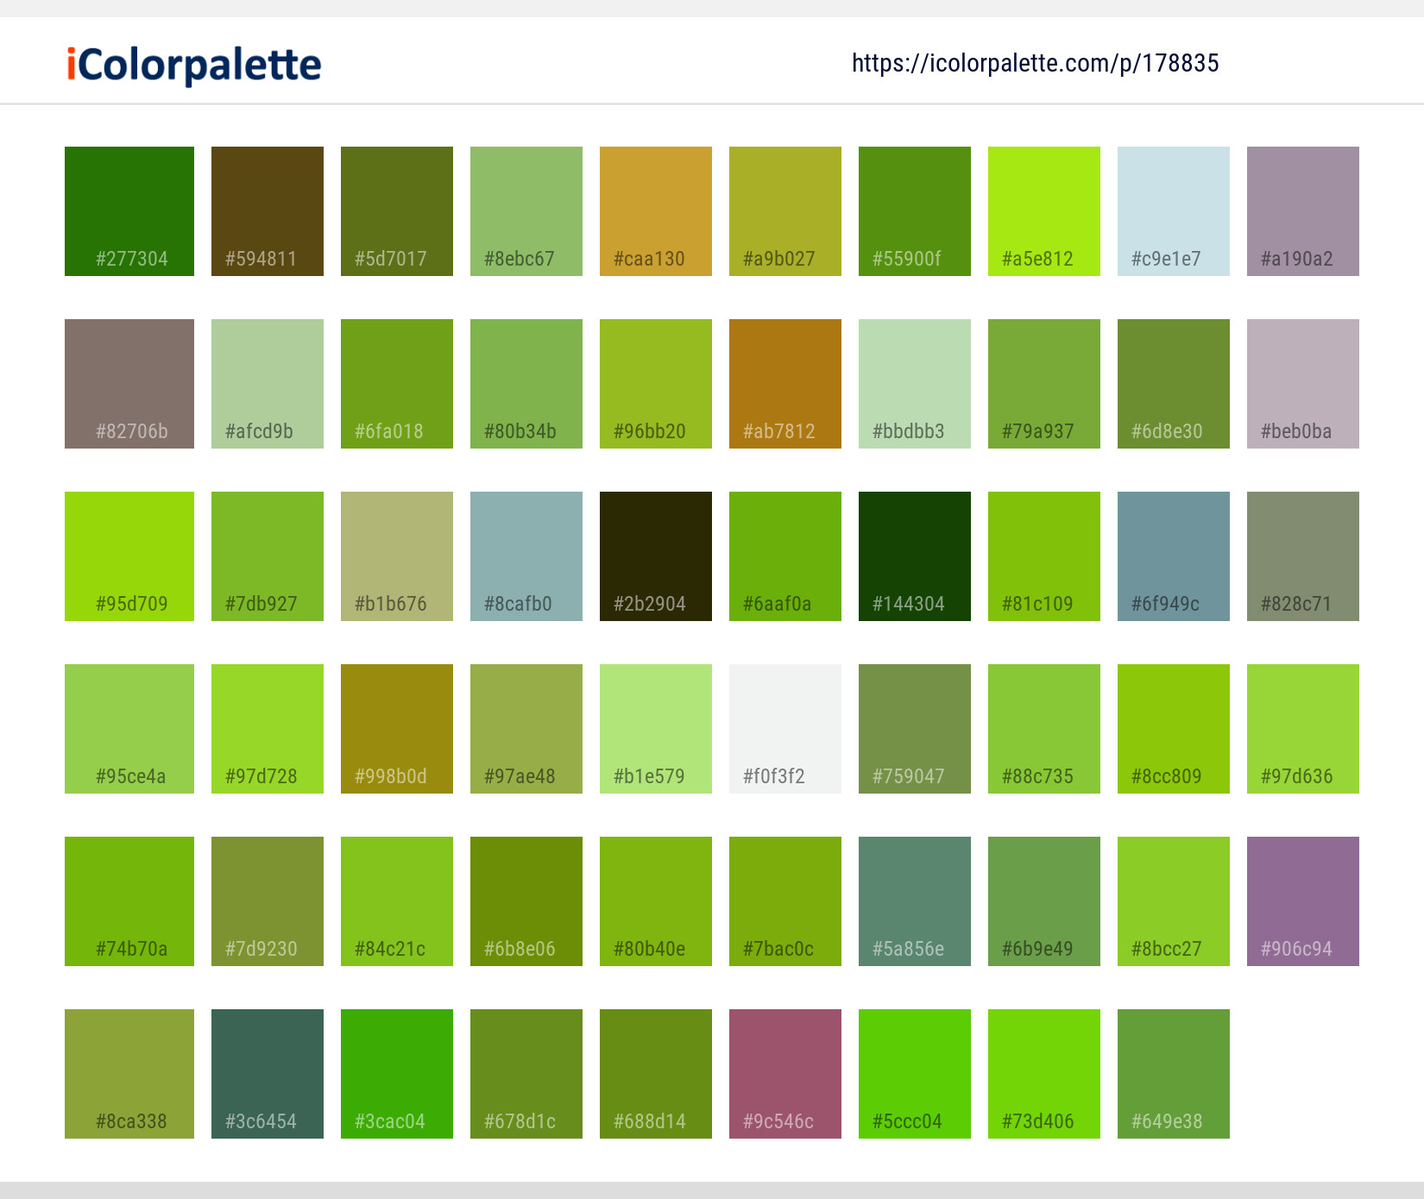Pick the #a190a2 mauve swatch

[1303, 211]
